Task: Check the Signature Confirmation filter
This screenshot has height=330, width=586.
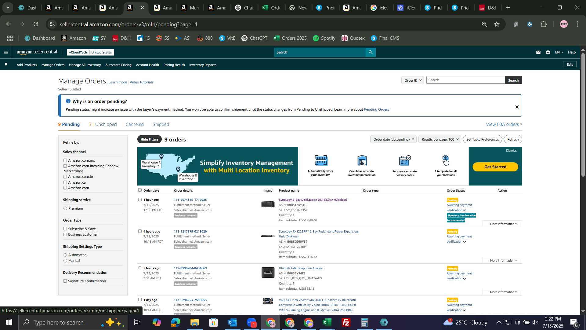Action: coord(65,281)
